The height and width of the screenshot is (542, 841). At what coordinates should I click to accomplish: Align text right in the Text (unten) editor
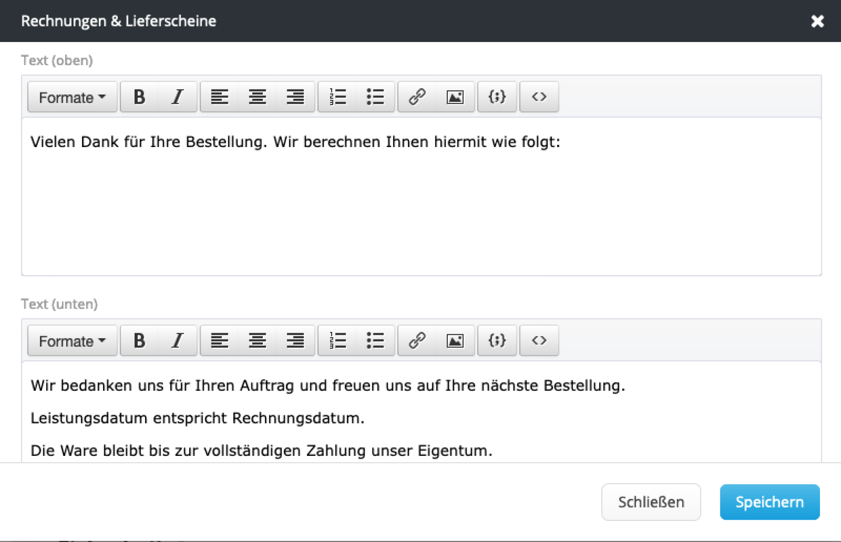pos(296,341)
